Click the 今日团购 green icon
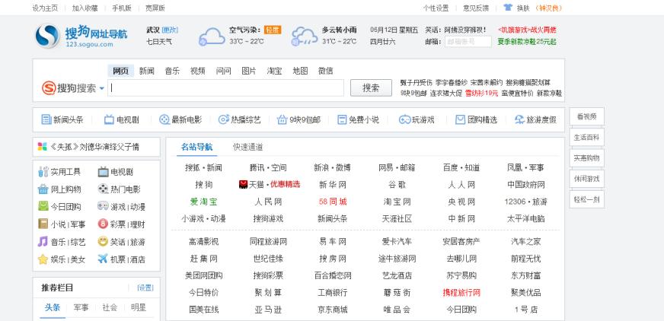The width and height of the screenshot is (664, 321). point(43,206)
